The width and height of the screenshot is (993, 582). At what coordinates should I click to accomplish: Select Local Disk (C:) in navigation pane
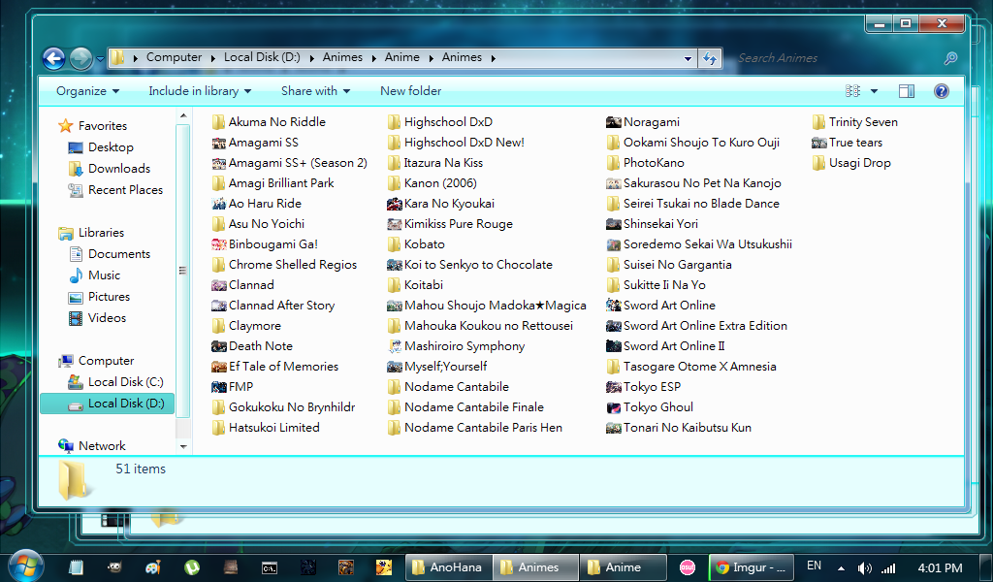click(x=125, y=382)
